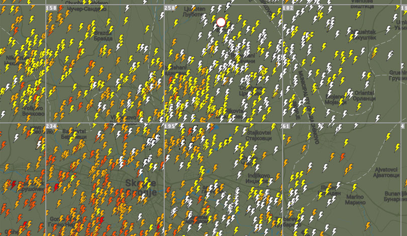Click the grid cell count label 258
The width and height of the screenshot is (407, 236).
[169, 8]
